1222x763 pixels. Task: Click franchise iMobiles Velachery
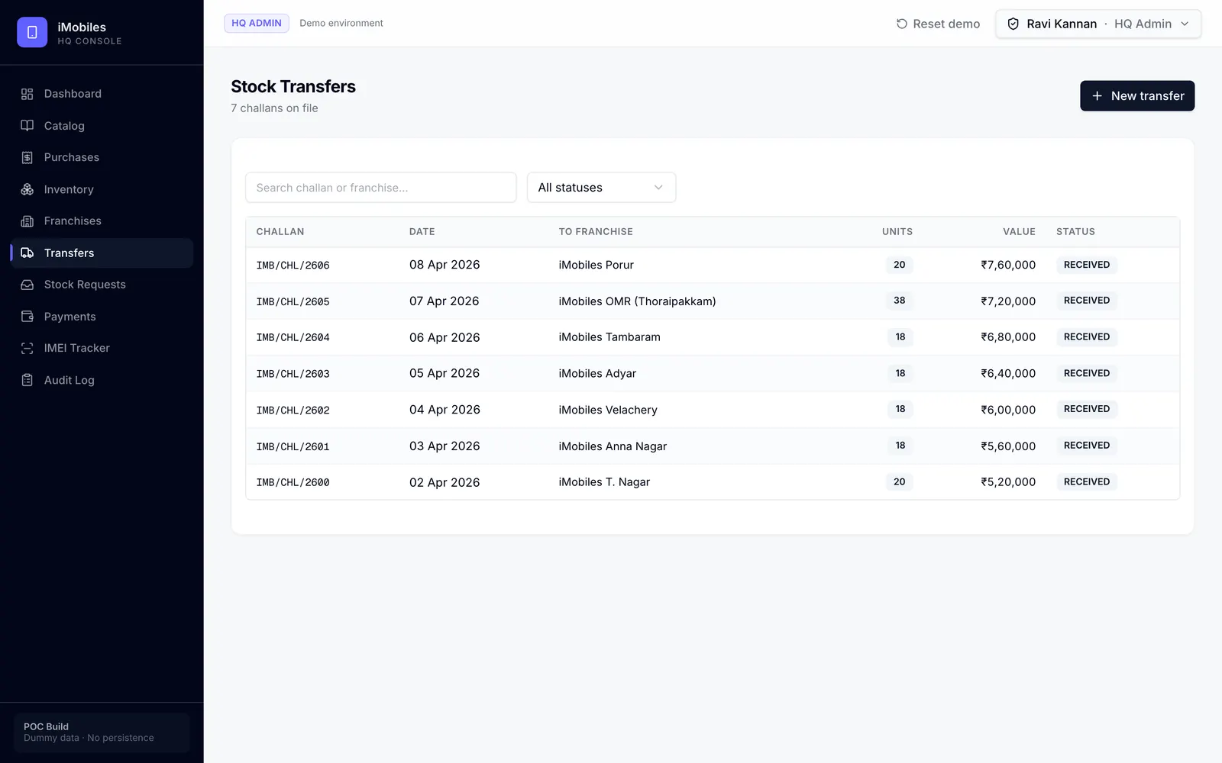click(x=608, y=410)
